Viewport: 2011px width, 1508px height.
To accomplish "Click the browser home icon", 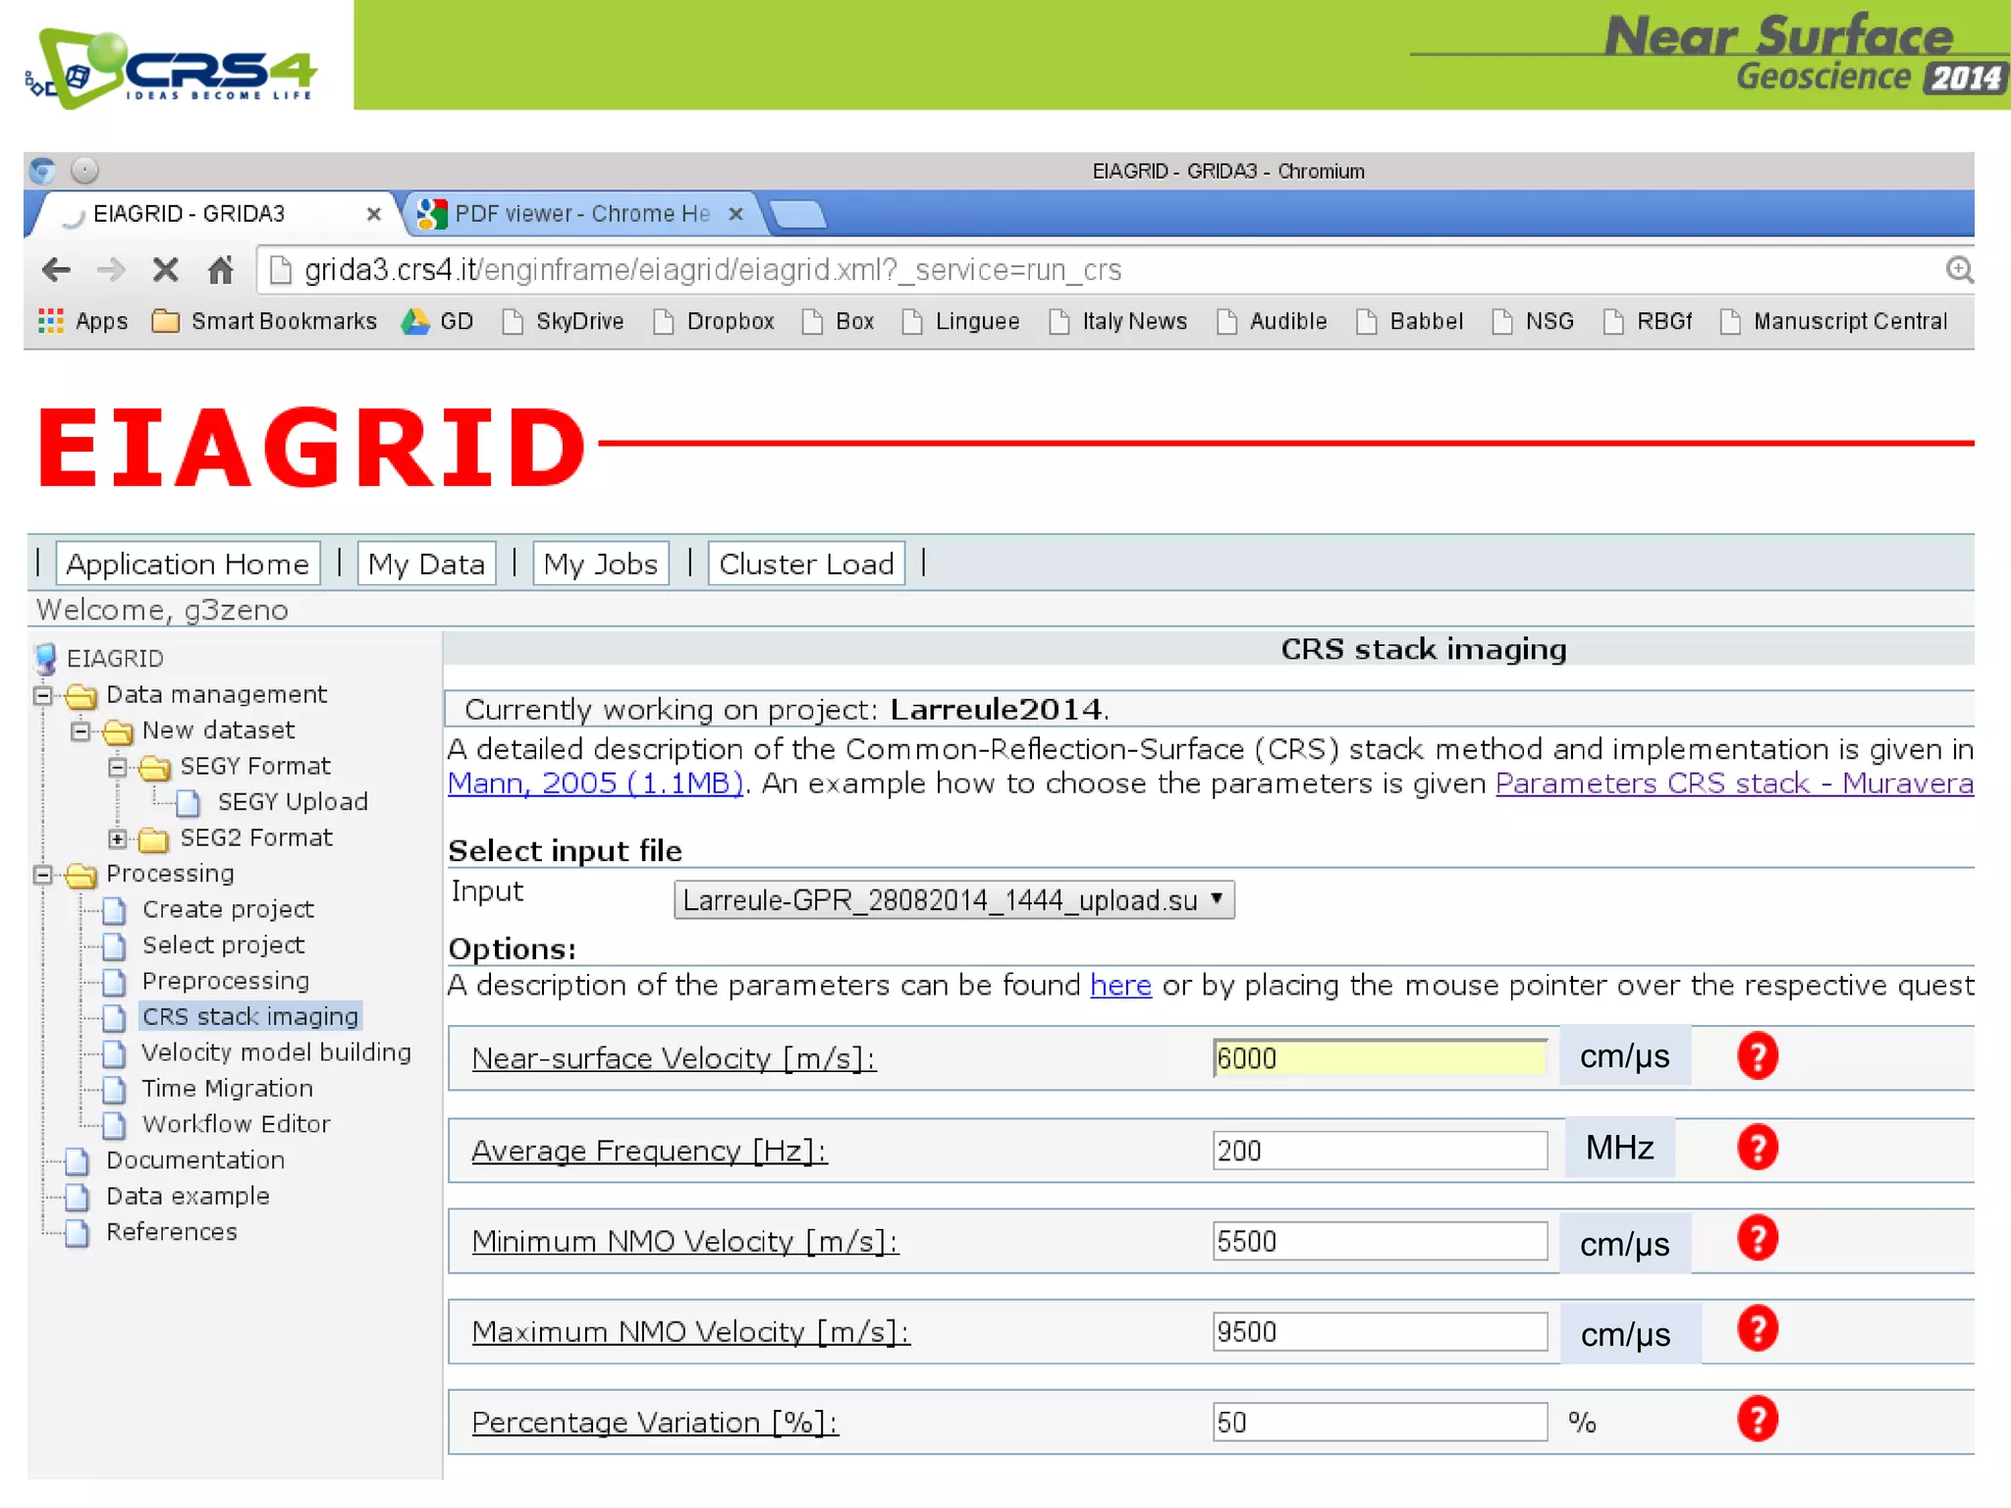I will click(221, 270).
